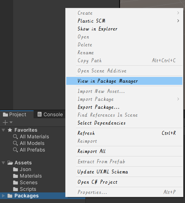The image size is (185, 203).
Task: Click Extract From Prefab entry
Action: 124,161
